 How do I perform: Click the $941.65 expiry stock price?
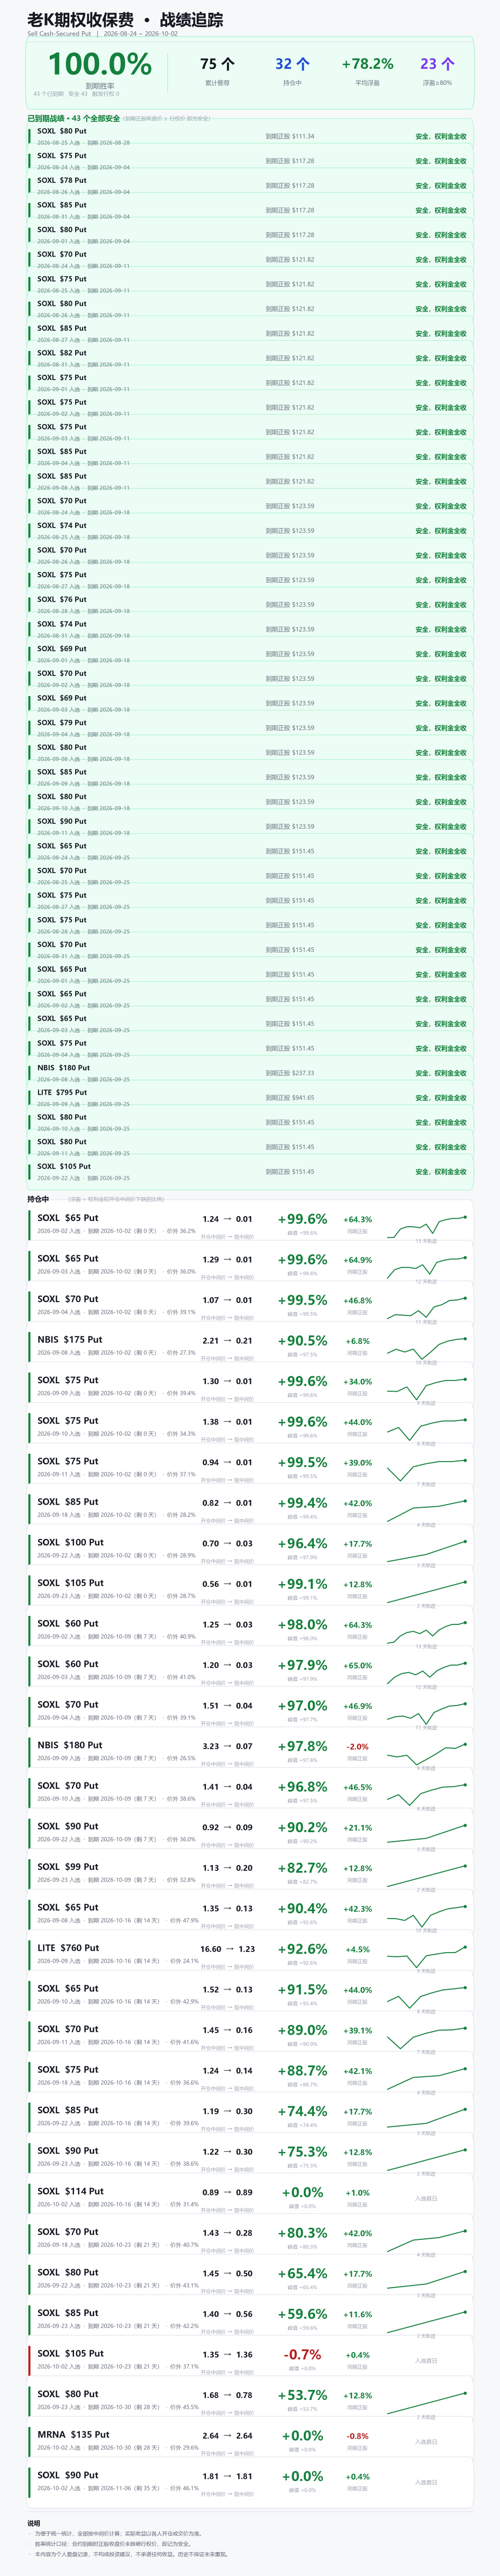(303, 1098)
